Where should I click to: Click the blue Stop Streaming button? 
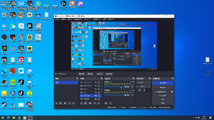coord(163,83)
